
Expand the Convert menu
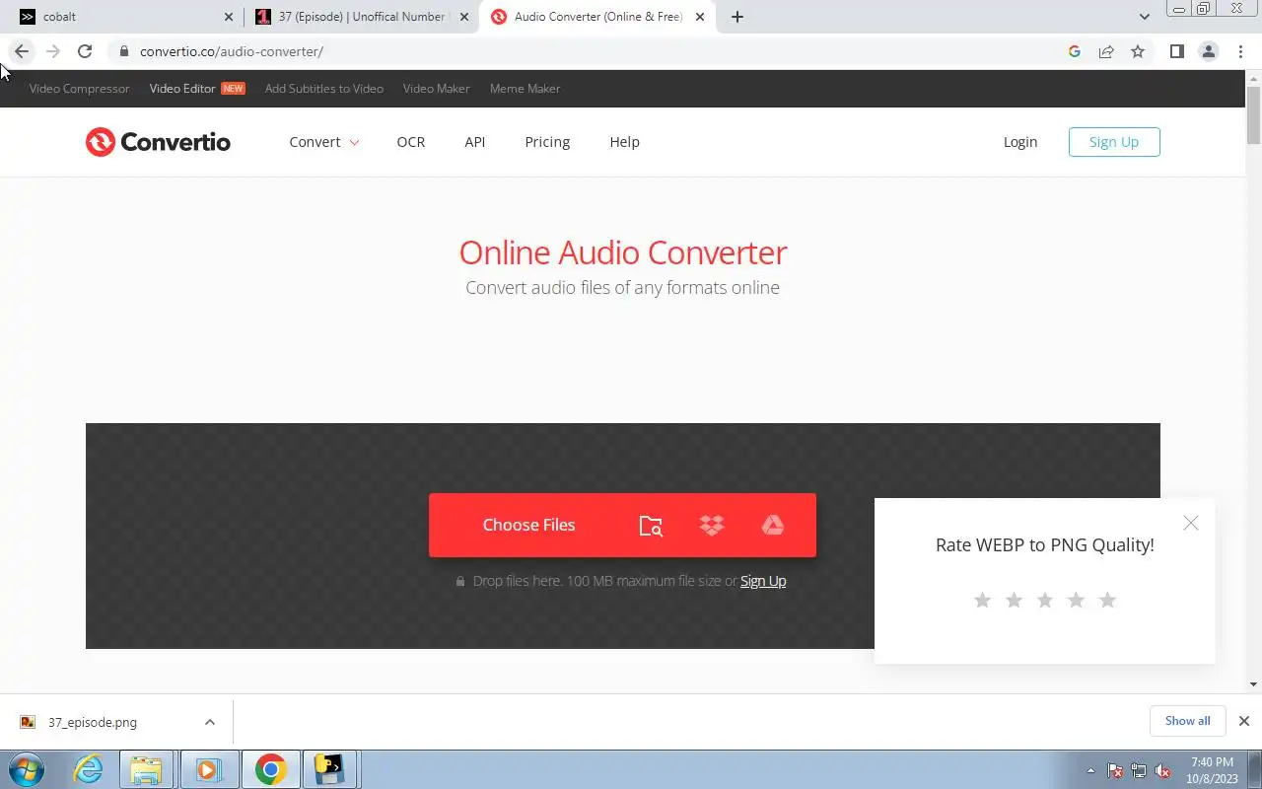(x=324, y=142)
